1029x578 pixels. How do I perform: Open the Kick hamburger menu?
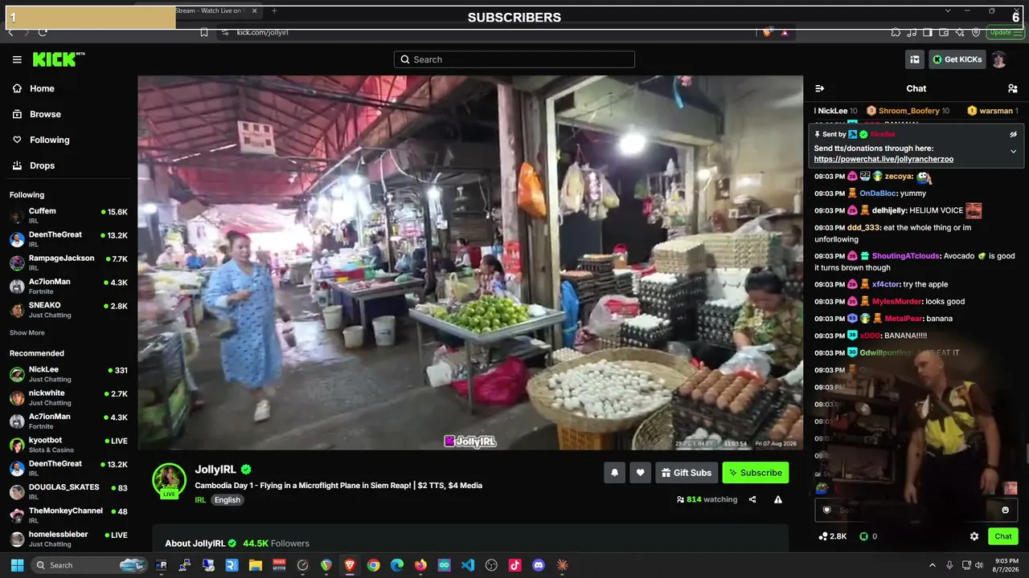tap(17, 59)
